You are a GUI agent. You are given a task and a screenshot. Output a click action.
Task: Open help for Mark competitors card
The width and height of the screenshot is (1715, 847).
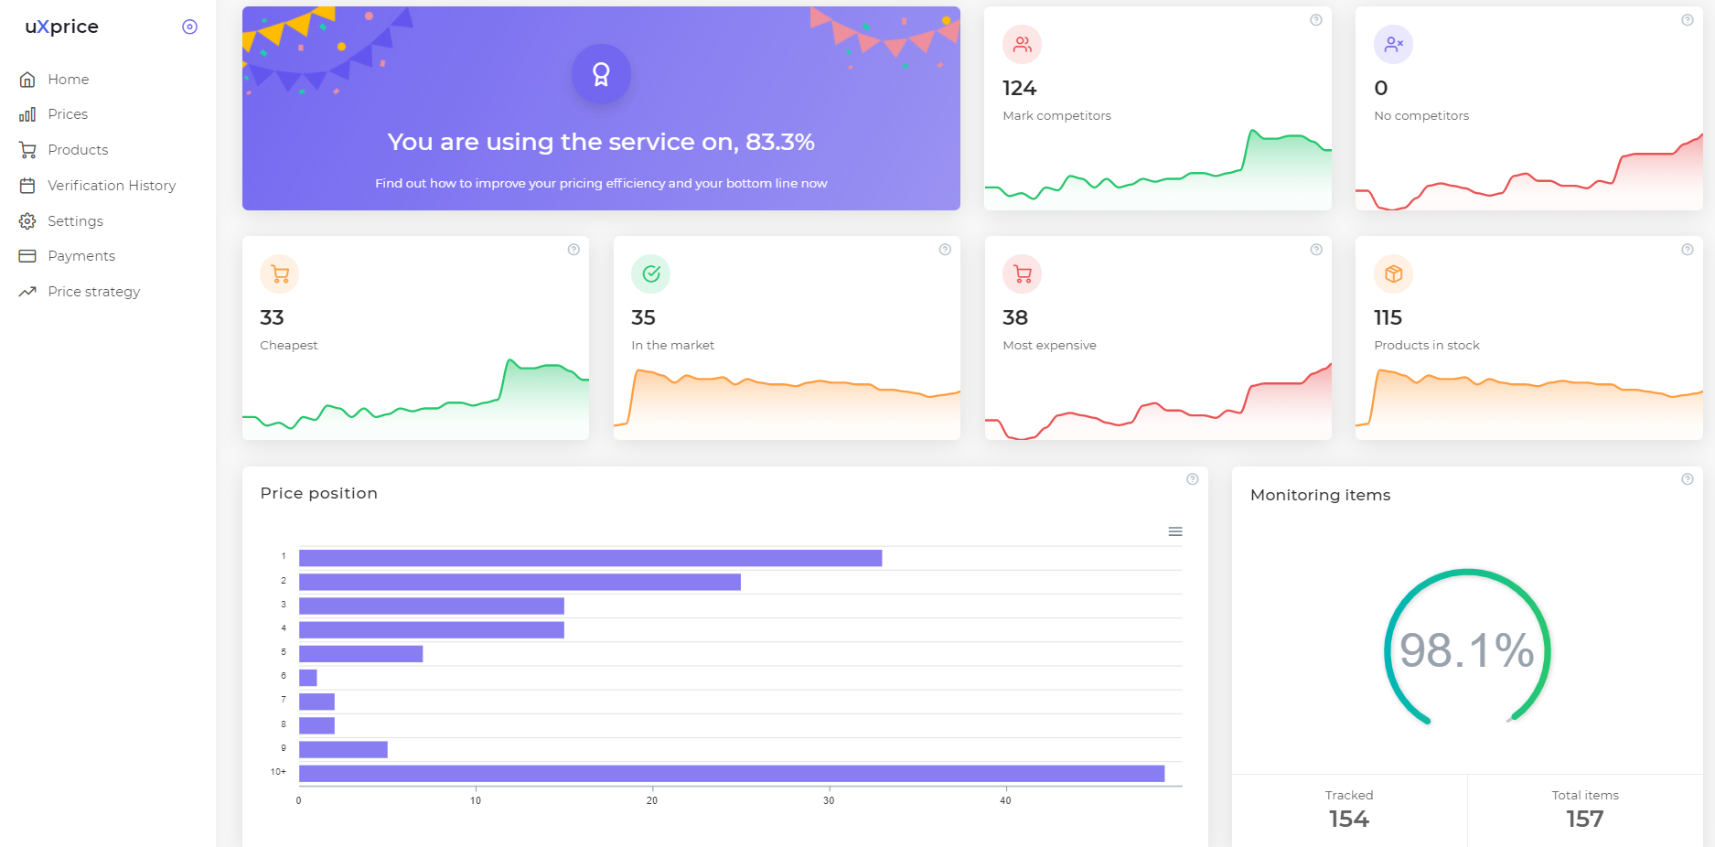1316,20
